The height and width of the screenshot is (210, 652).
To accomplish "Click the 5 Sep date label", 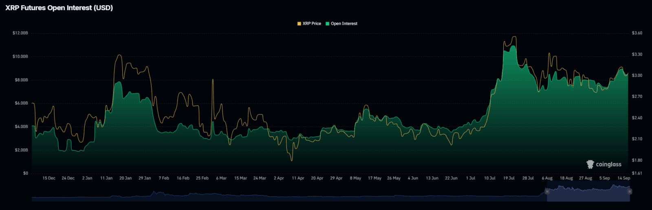I will (605, 178).
